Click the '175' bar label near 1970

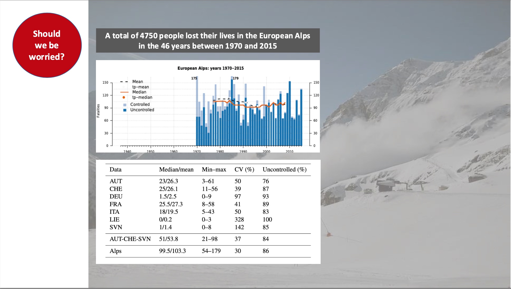pos(194,78)
